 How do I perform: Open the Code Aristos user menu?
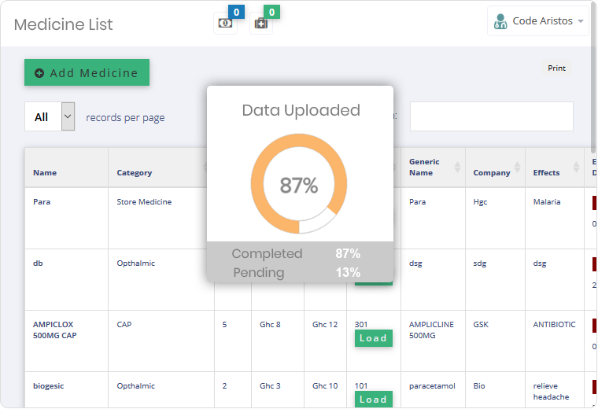(538, 21)
